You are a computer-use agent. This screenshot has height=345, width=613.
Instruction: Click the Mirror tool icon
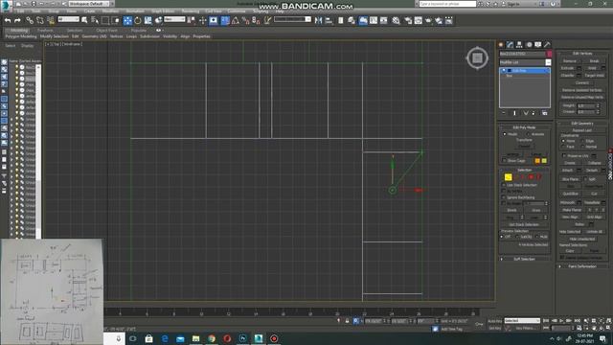(x=318, y=20)
